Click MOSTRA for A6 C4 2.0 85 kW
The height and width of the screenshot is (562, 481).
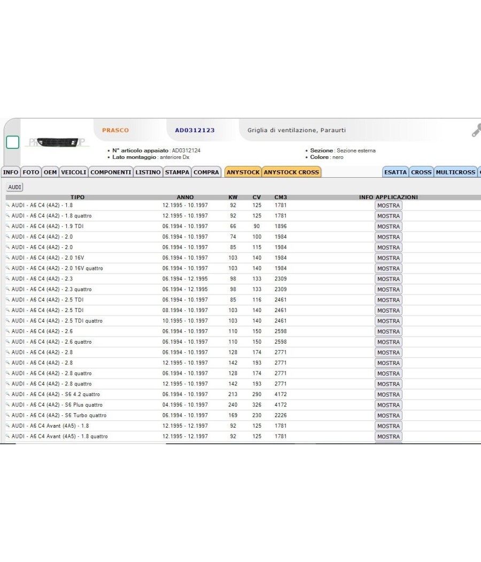pyautogui.click(x=389, y=248)
